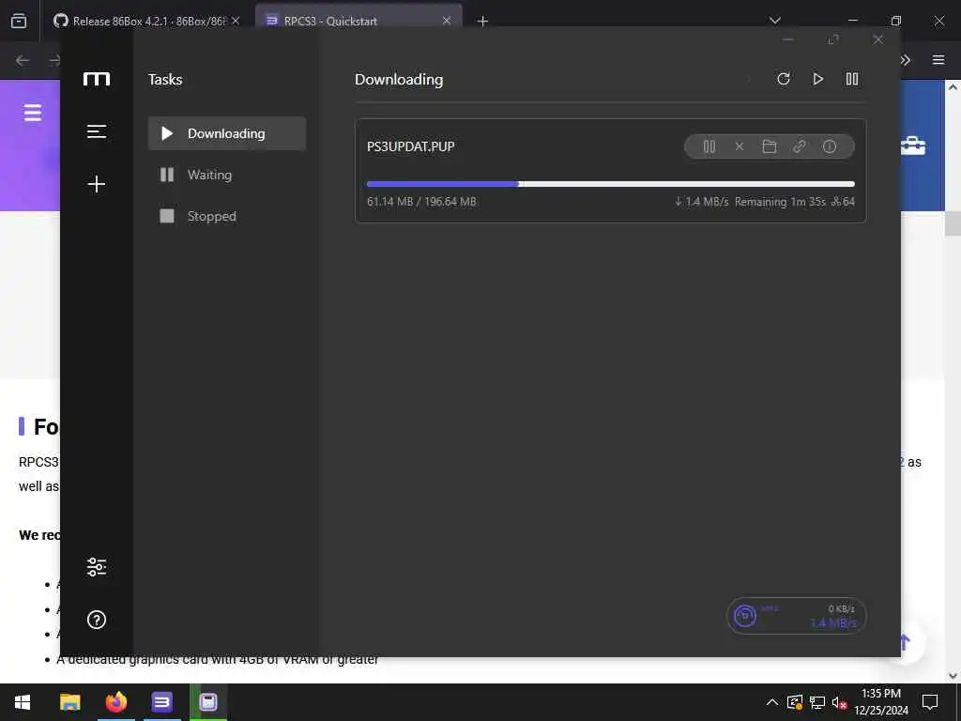Open the task list sidebar icon
Screen dimensions: 961x721
coord(97,131)
